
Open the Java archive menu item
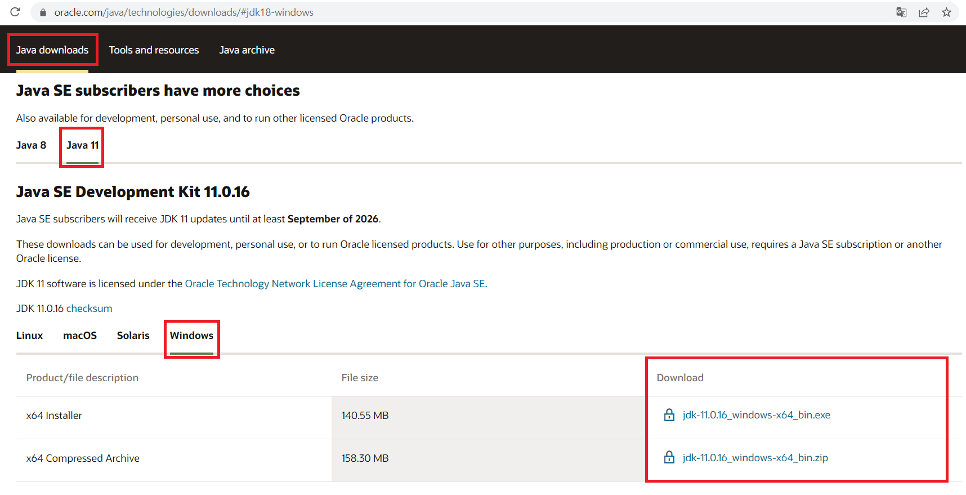[247, 50]
